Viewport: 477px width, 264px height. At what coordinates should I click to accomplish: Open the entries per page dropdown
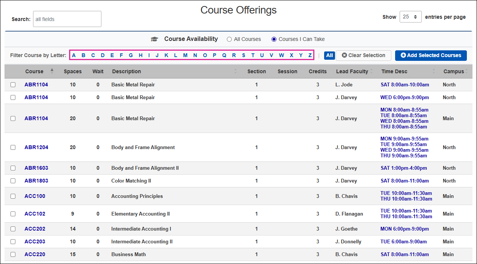click(x=411, y=17)
